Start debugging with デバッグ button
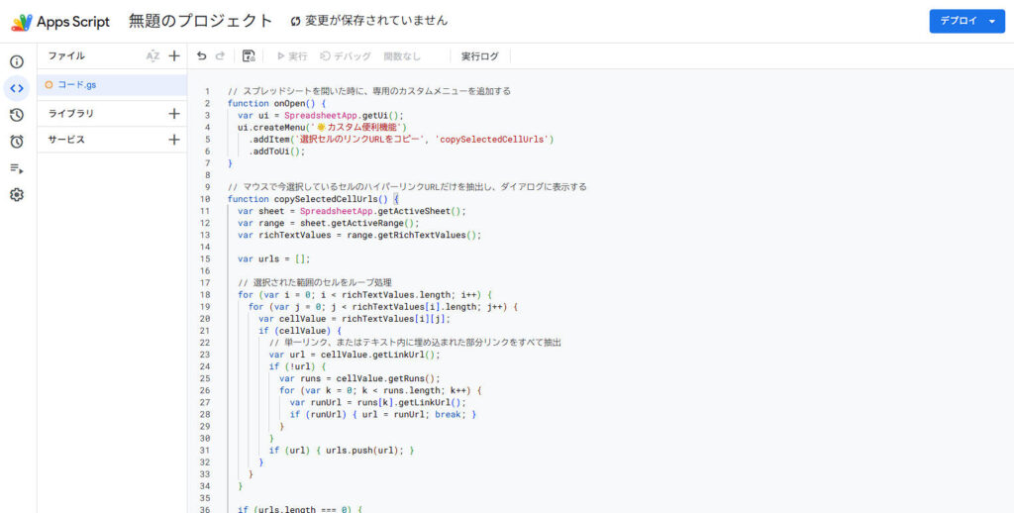This screenshot has height=513, width=1014. pos(346,56)
